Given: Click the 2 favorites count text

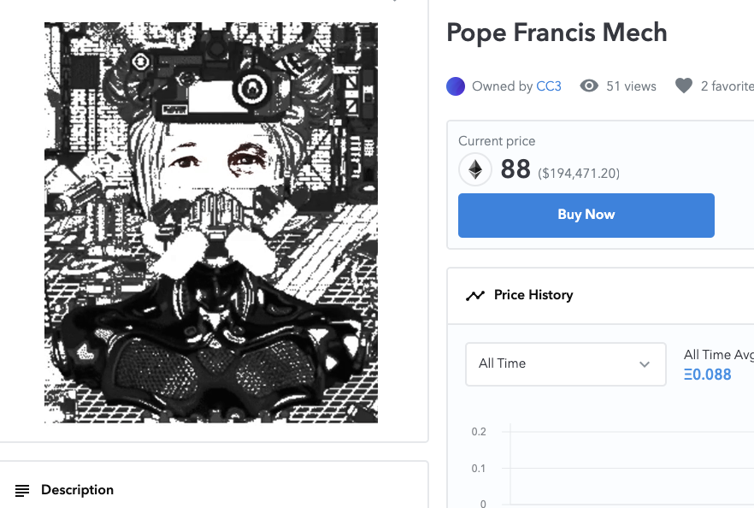Looking at the screenshot, I should coord(727,86).
